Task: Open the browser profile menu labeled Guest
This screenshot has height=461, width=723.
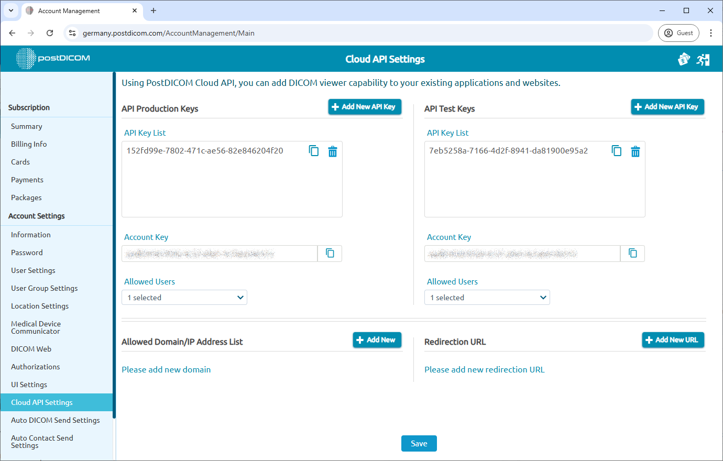Action: 678,32
